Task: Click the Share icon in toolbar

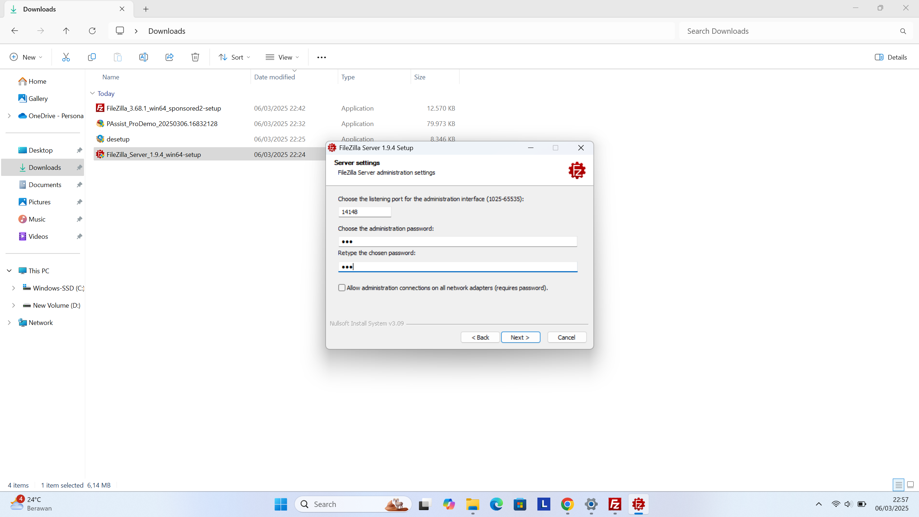Action: point(169,57)
